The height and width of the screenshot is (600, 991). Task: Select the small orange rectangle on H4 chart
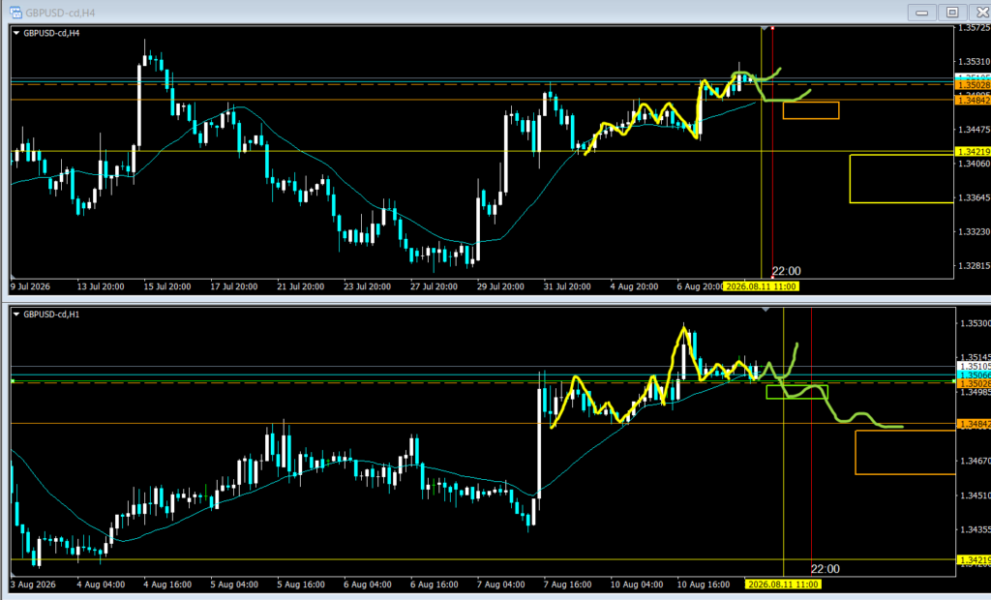click(x=811, y=110)
